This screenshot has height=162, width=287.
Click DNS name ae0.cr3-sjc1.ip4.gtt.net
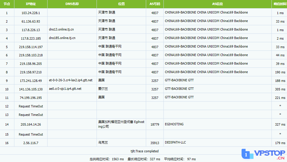point(65,89)
